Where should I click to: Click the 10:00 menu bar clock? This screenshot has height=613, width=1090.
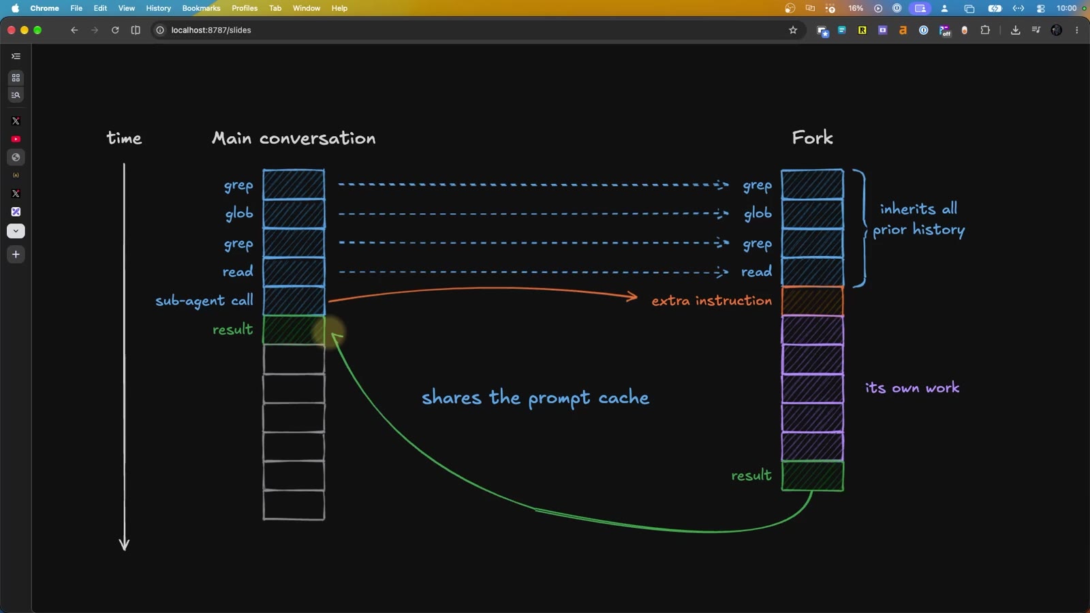1066,8
